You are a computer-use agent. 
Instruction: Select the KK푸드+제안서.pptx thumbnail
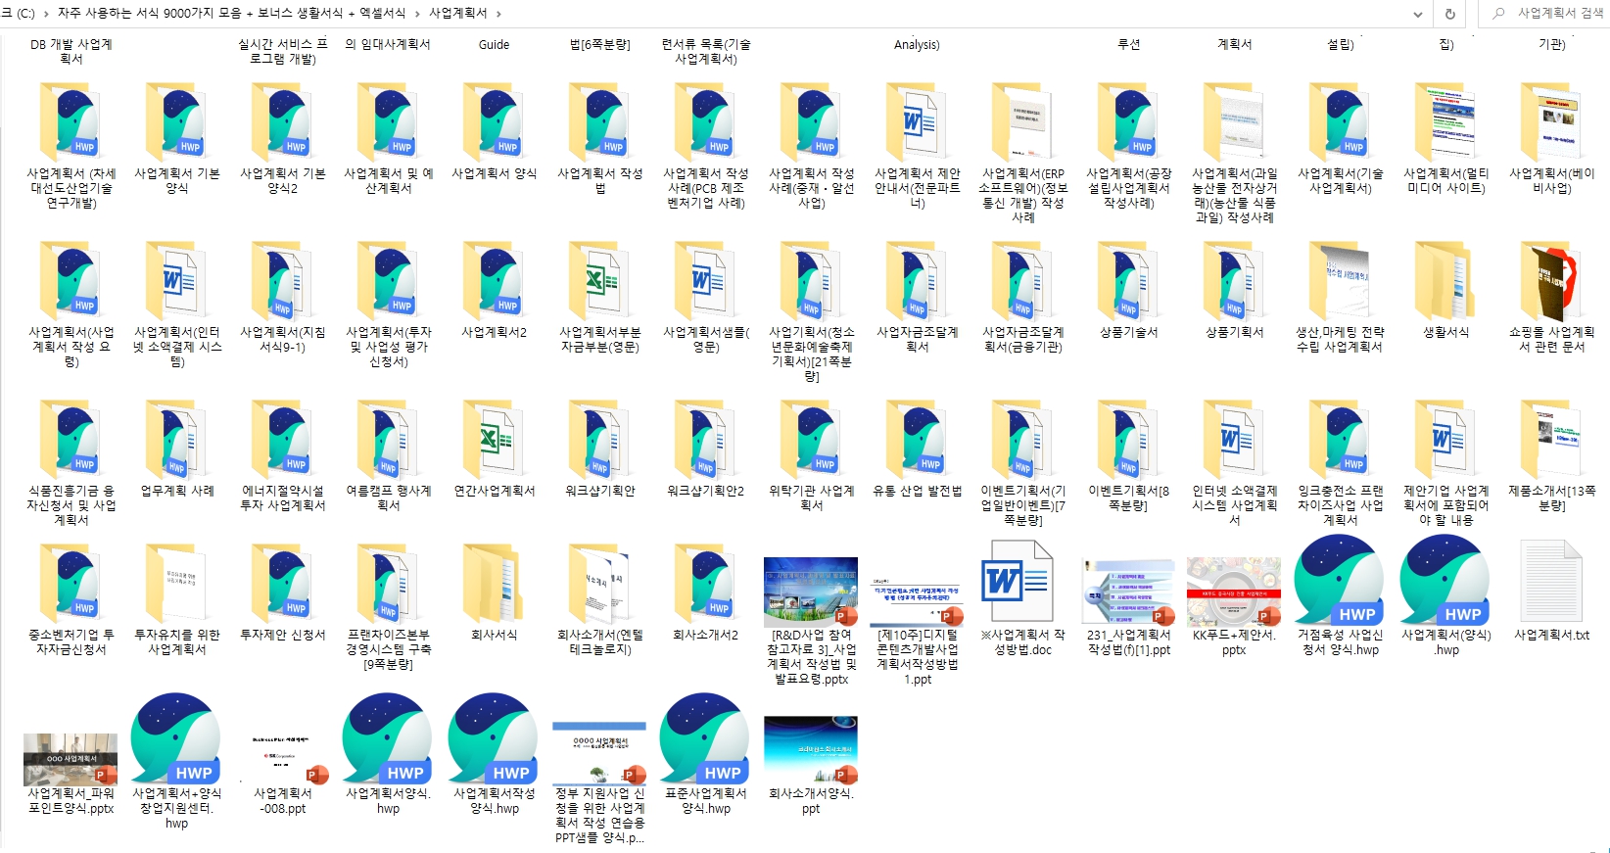coord(1234,592)
